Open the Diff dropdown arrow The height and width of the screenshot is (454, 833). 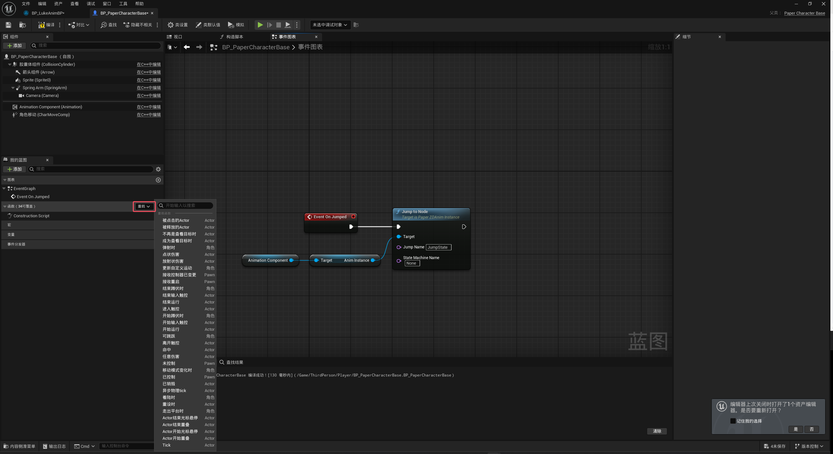[x=88, y=25]
